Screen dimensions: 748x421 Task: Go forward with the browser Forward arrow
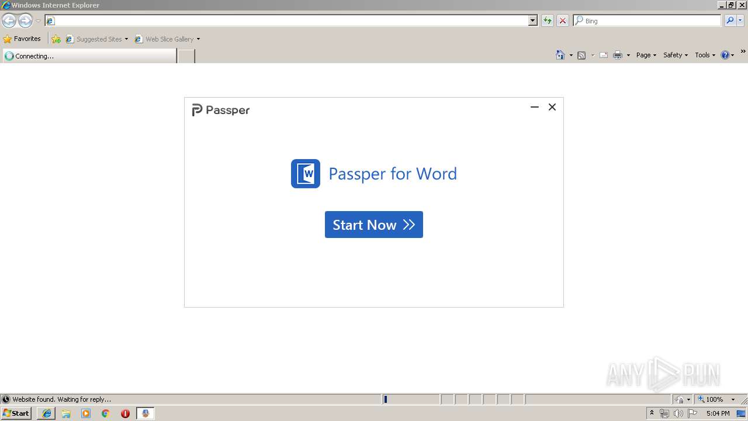[x=25, y=21]
